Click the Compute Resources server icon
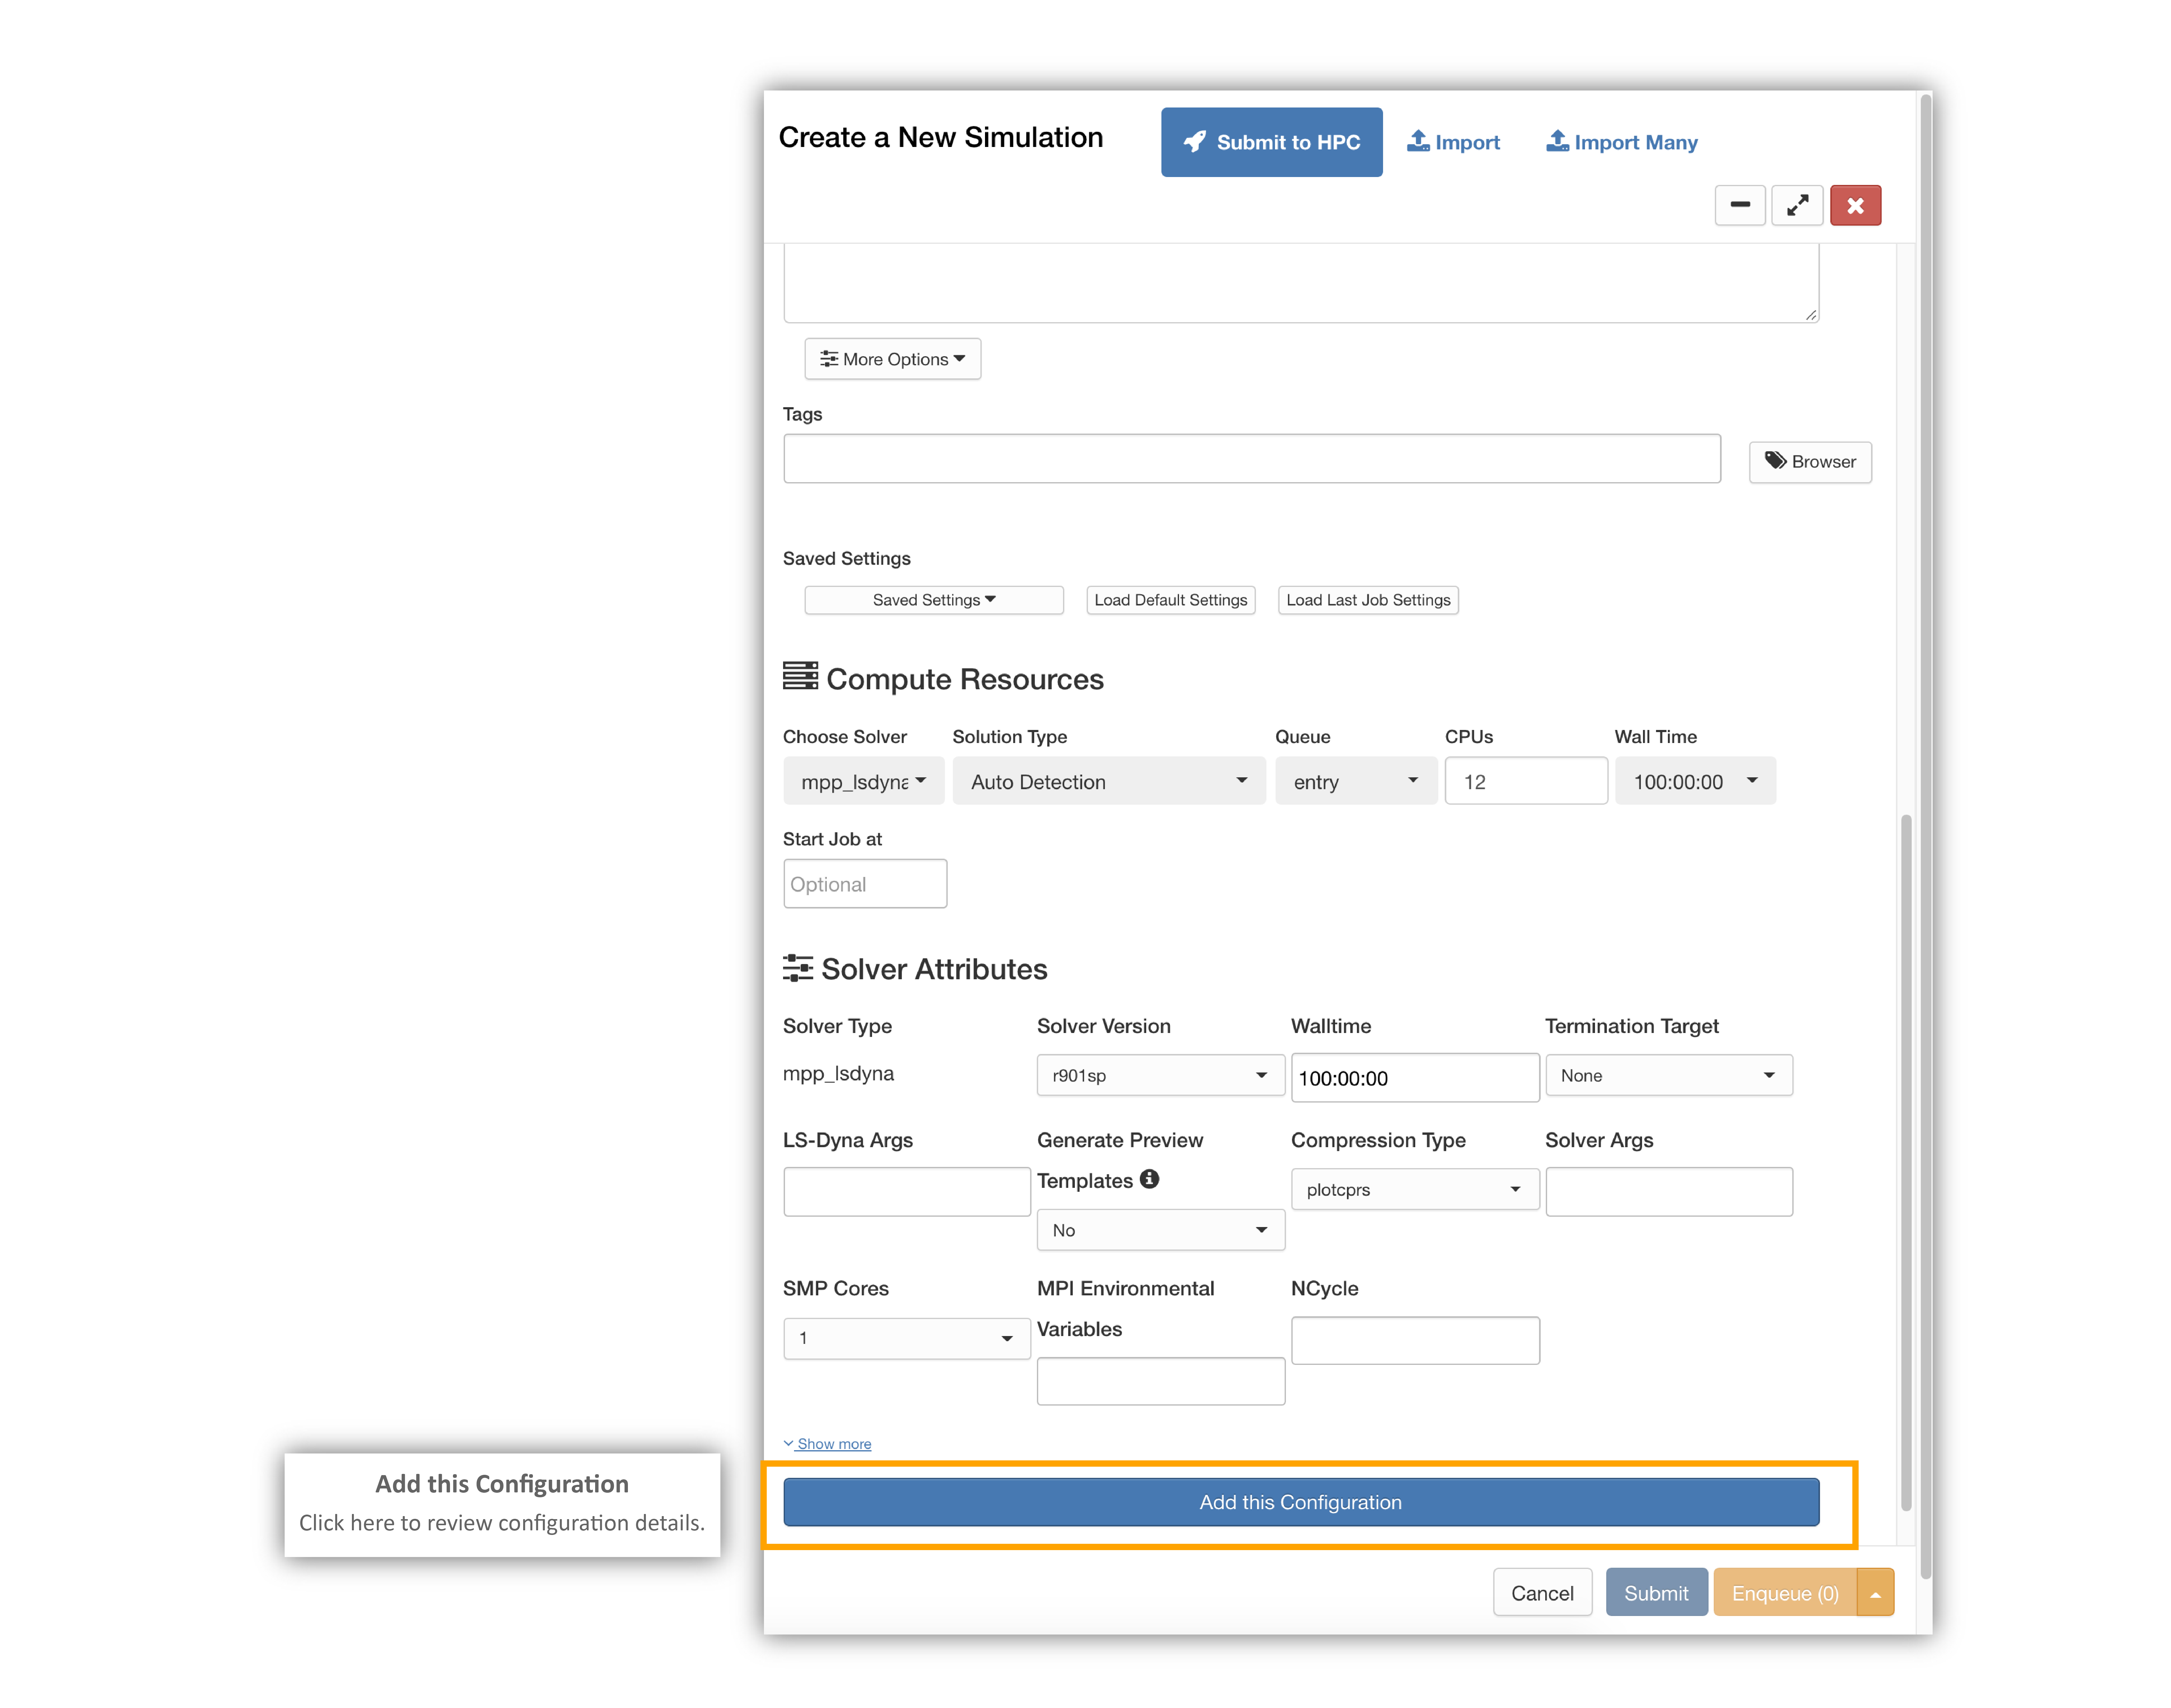The image size is (2171, 1708). [800, 676]
